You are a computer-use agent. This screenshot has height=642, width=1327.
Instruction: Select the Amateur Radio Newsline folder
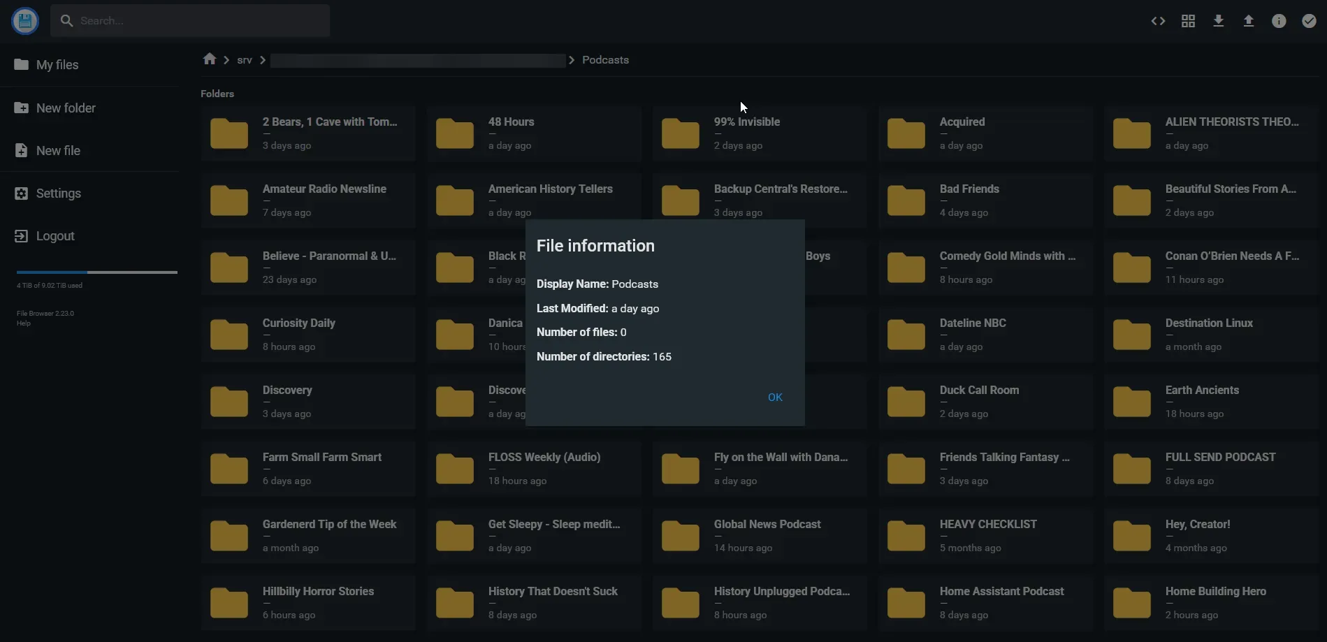(308, 200)
